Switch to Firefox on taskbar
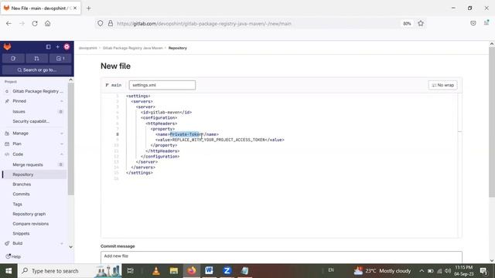The width and height of the screenshot is (495, 278). [x=191, y=271]
